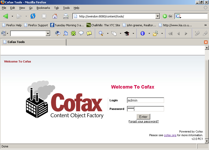Screen dimensions: 209x150
Task: Expand the Google toolbar search box dropdown
Action: pos(48,34)
